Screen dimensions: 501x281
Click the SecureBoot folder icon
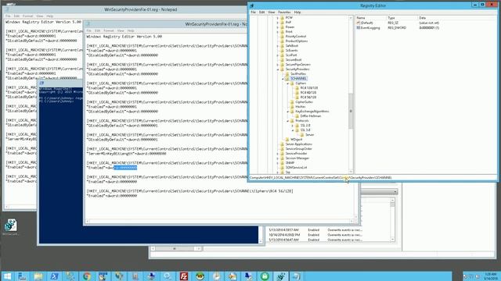282,60
